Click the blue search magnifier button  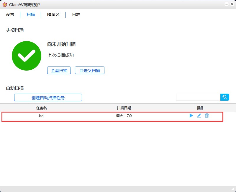[x=225, y=97]
